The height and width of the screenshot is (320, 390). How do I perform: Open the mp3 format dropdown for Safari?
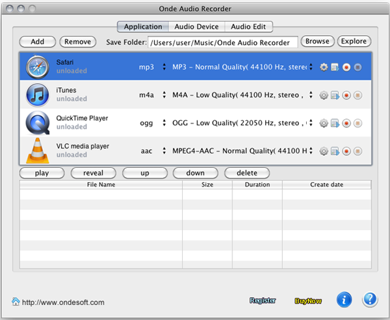(164, 67)
